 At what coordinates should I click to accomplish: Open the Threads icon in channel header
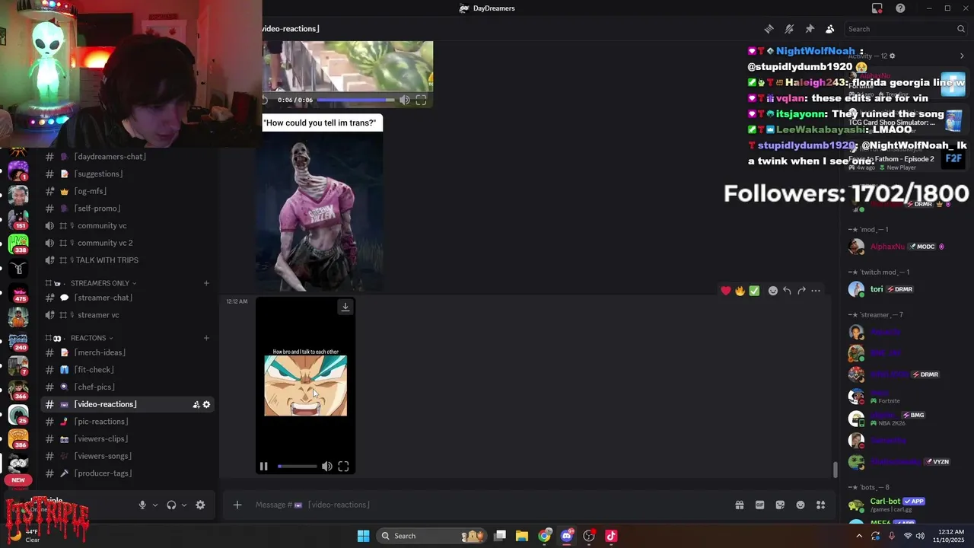pyautogui.click(x=769, y=29)
